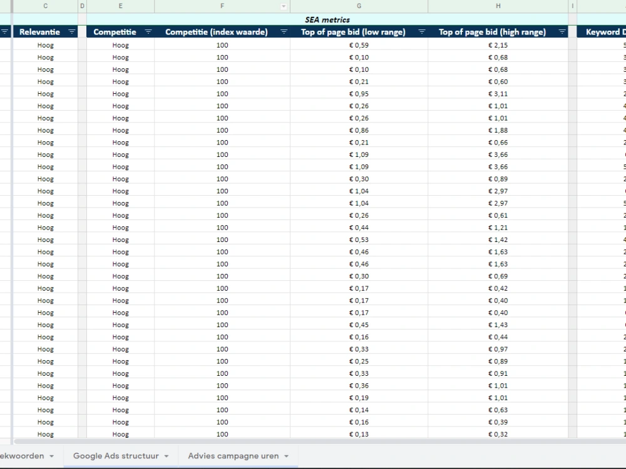Select cell with value € 1,21
This screenshot has height=469, width=626.
coord(498,228)
